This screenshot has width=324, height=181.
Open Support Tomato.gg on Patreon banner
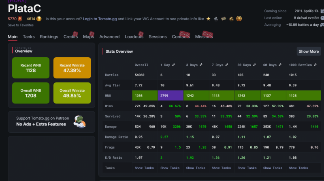pyautogui.click(x=51, y=122)
